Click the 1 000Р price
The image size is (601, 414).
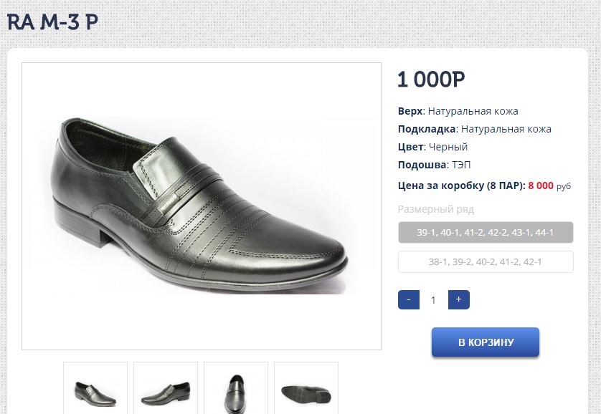431,80
